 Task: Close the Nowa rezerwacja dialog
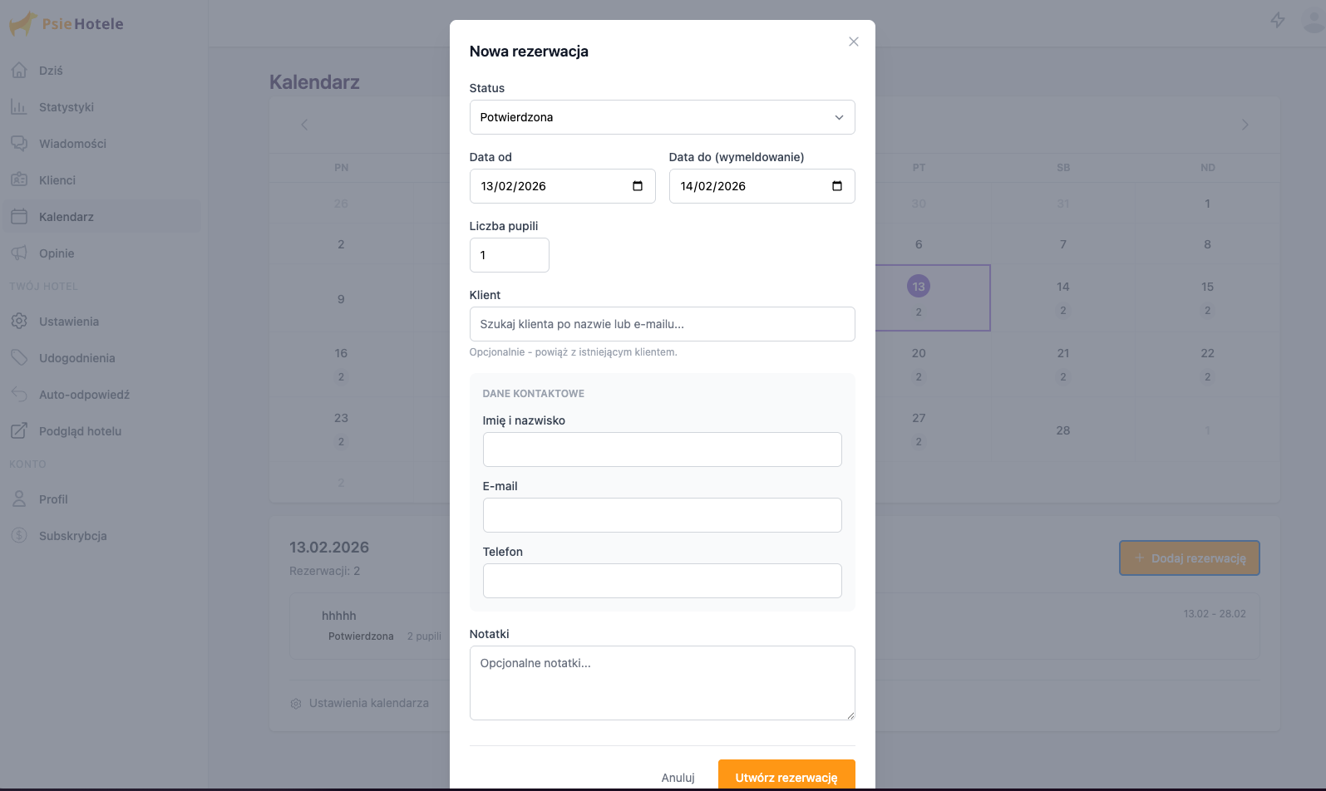(853, 42)
